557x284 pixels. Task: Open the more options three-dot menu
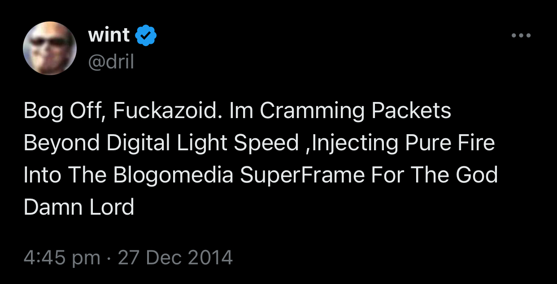(x=522, y=35)
